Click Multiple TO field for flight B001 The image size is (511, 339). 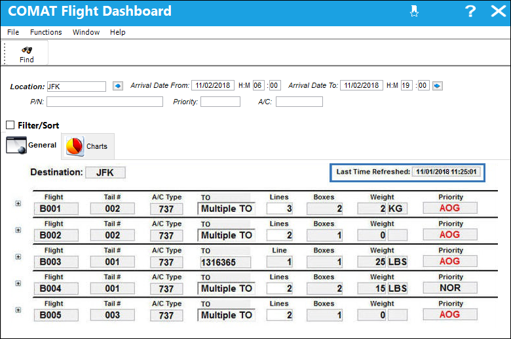pyautogui.click(x=227, y=209)
